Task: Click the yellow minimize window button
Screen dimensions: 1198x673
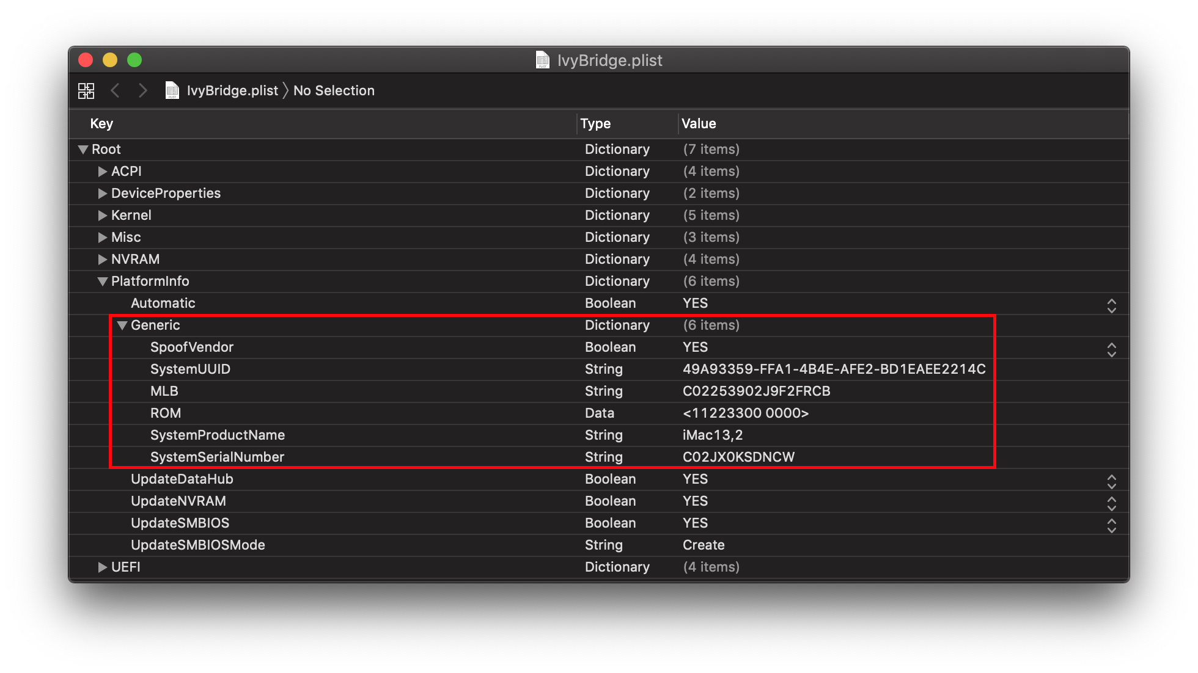Action: [110, 60]
